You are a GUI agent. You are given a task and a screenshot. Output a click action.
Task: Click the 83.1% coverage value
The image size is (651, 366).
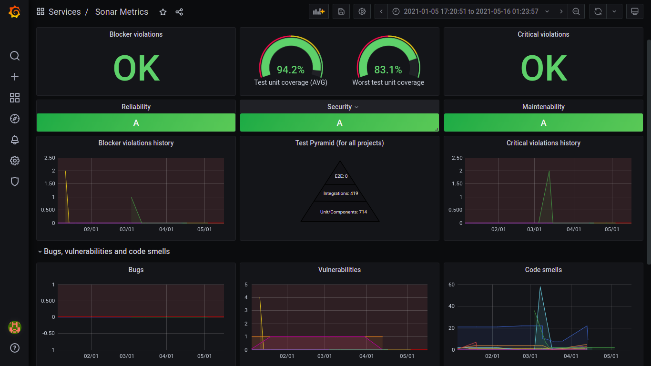point(388,70)
